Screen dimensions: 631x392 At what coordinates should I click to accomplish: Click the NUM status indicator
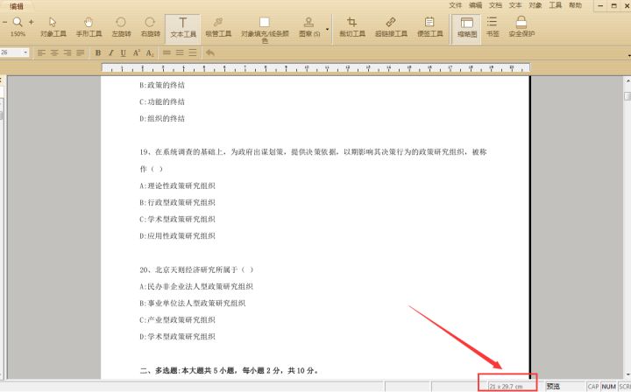click(608, 387)
